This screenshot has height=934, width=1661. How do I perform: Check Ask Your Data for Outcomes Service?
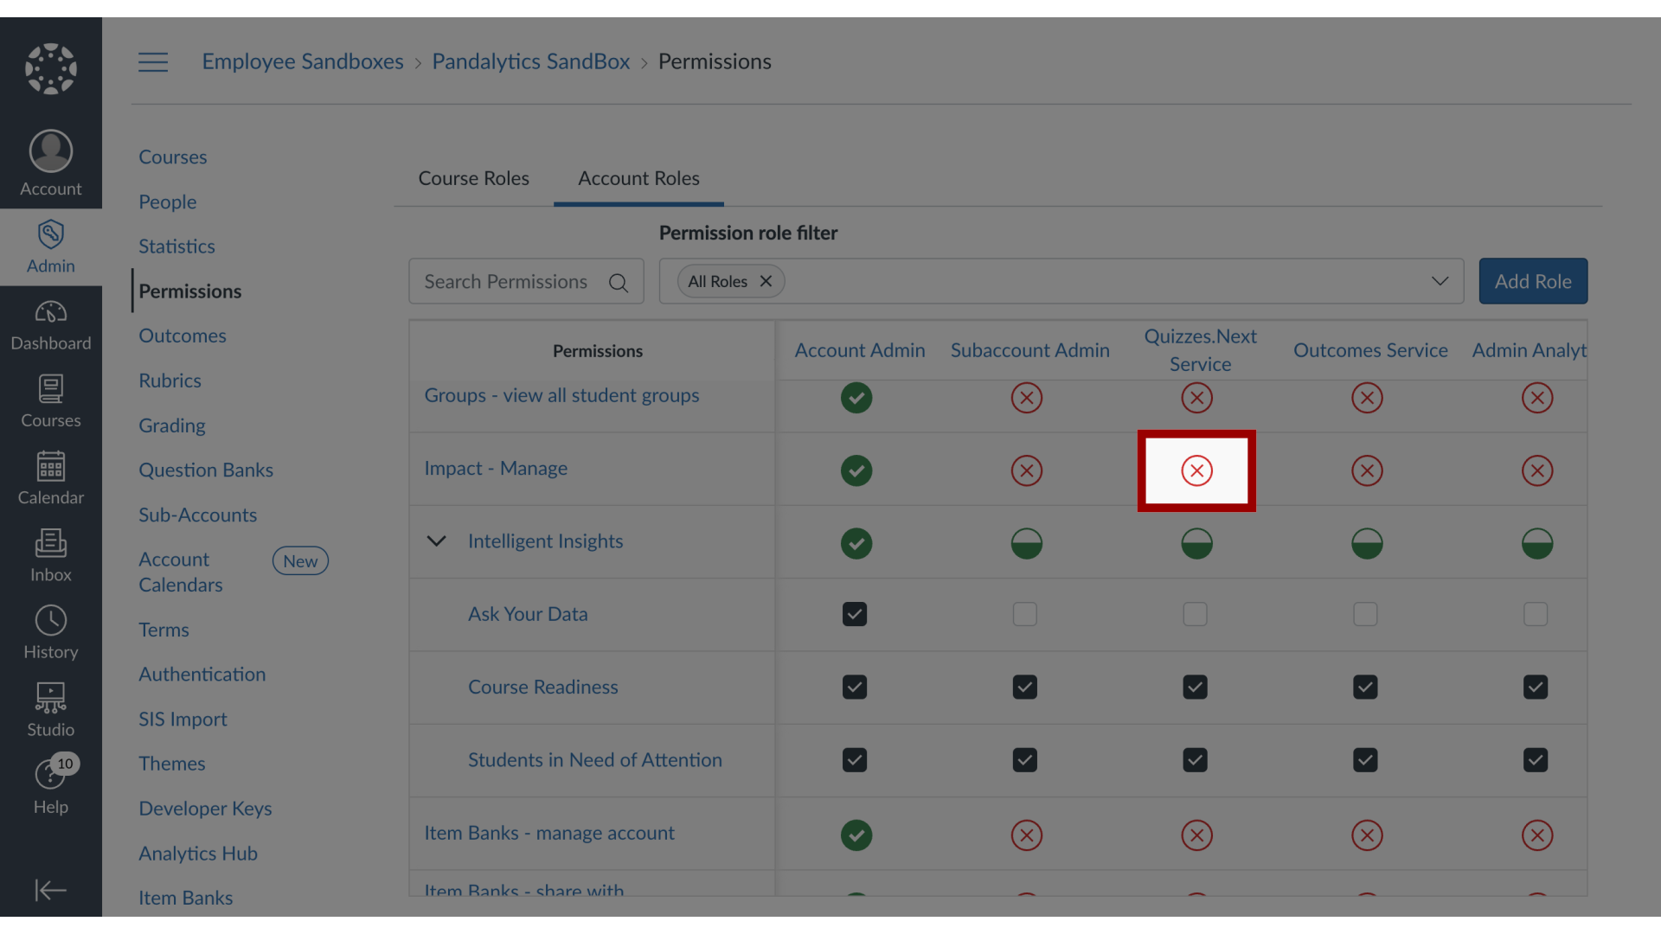click(1366, 614)
